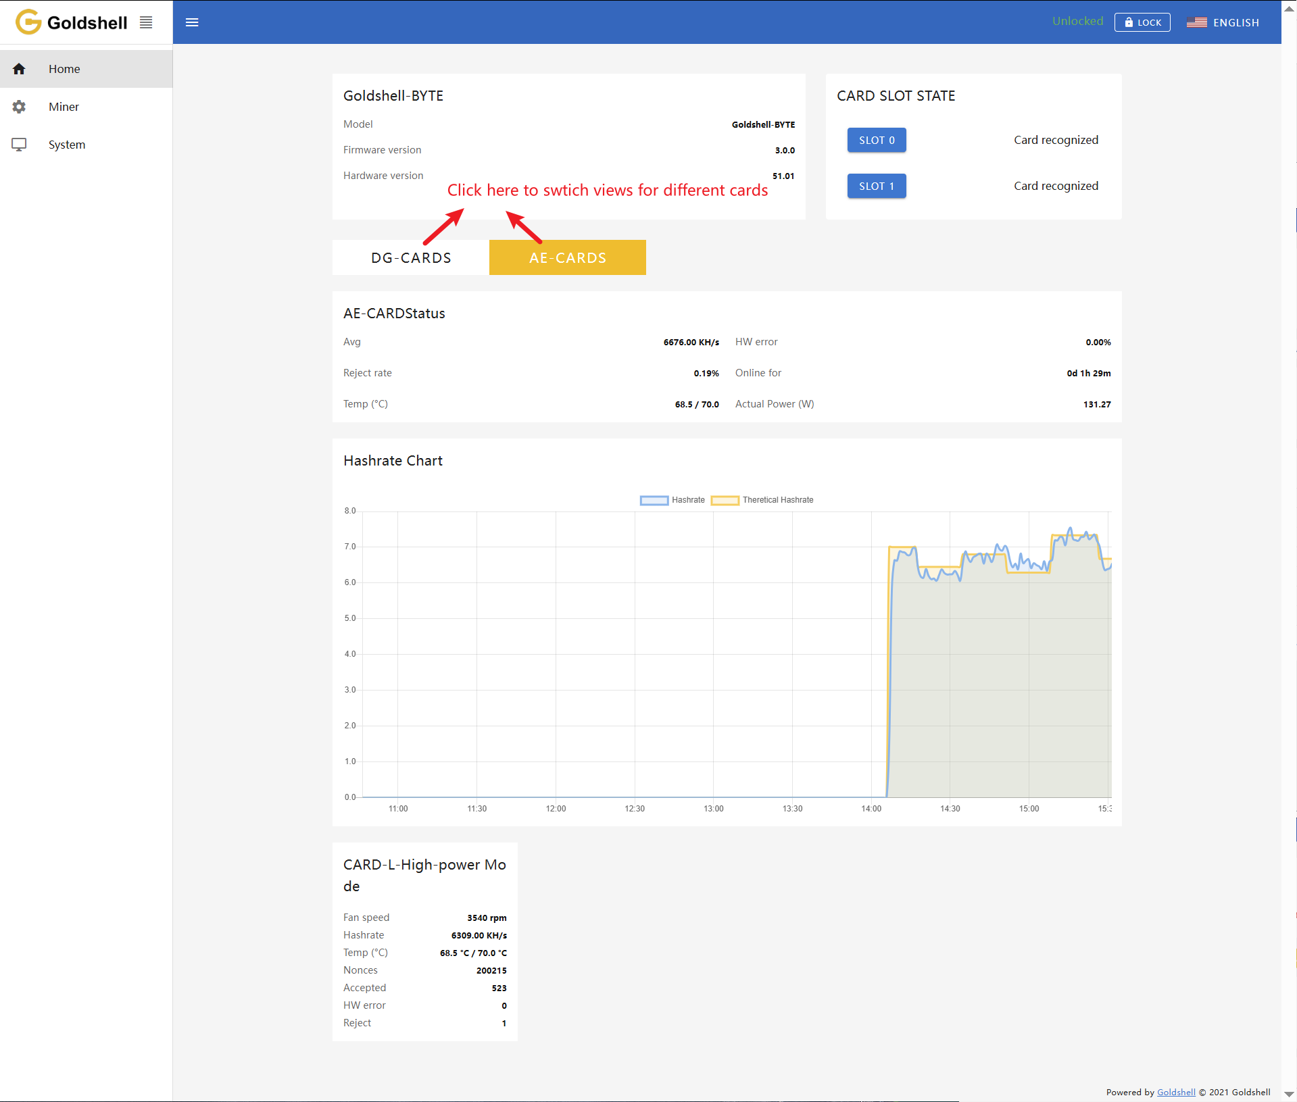Screen dimensions: 1297x1102
Task: Click Temp value 68.5 / 70.0
Action: point(697,405)
